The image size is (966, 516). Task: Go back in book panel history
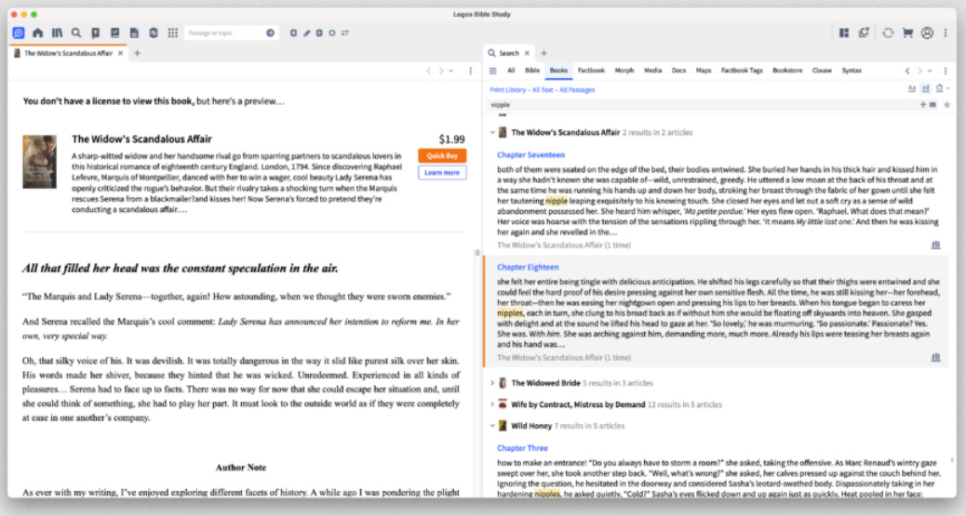coord(429,71)
